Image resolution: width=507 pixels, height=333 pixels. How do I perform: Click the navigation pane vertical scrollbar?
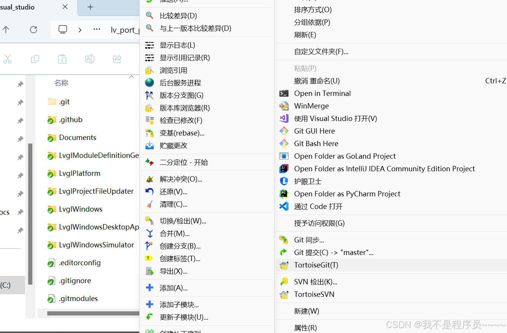click(x=30, y=214)
